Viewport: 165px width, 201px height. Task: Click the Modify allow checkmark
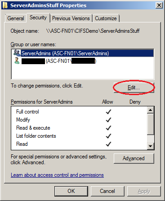[x=108, y=120]
